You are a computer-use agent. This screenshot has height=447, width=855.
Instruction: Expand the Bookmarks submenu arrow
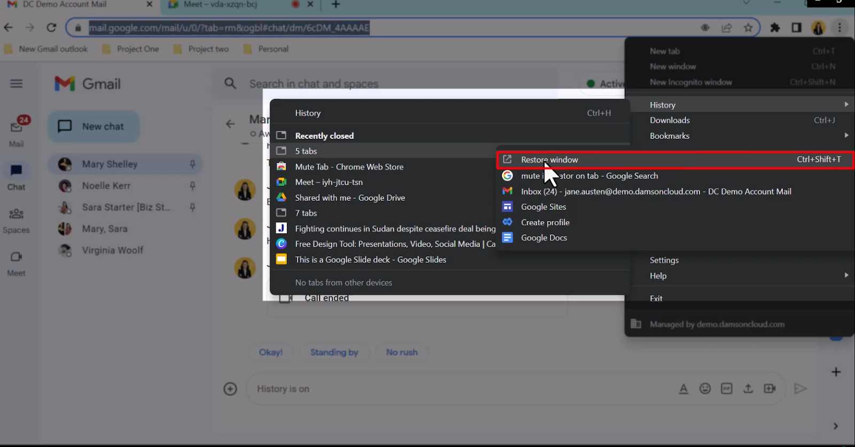click(x=846, y=135)
